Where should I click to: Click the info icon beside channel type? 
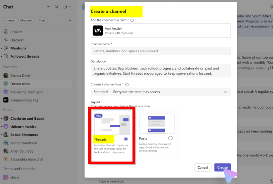coord(127,85)
